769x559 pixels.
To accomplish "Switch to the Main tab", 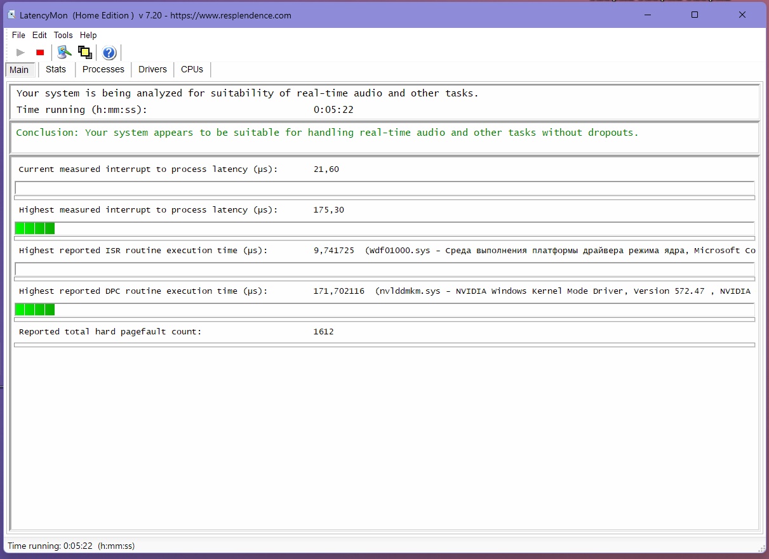I will pyautogui.click(x=20, y=70).
